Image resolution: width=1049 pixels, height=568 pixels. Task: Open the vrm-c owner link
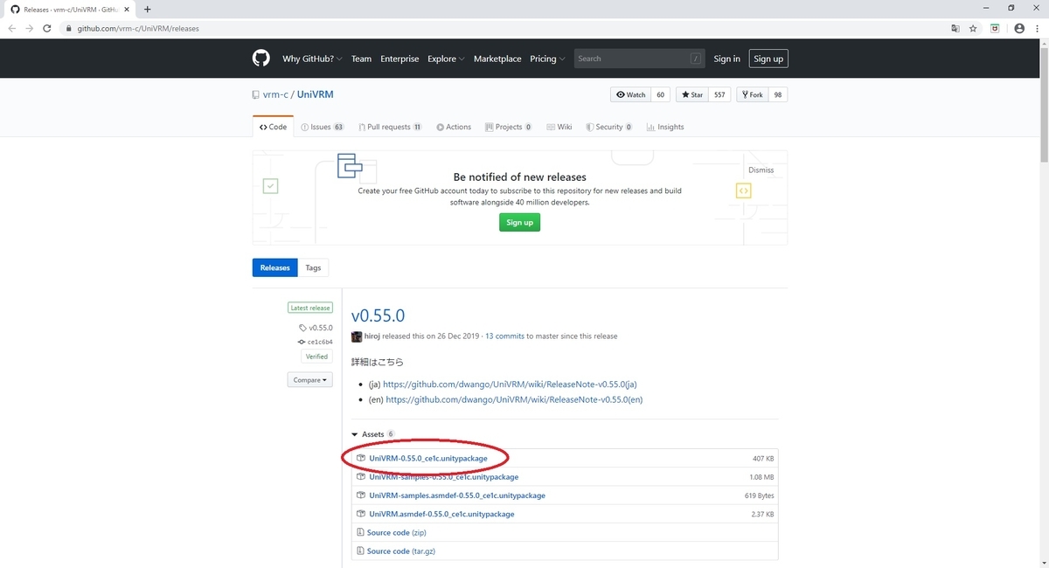pyautogui.click(x=275, y=94)
